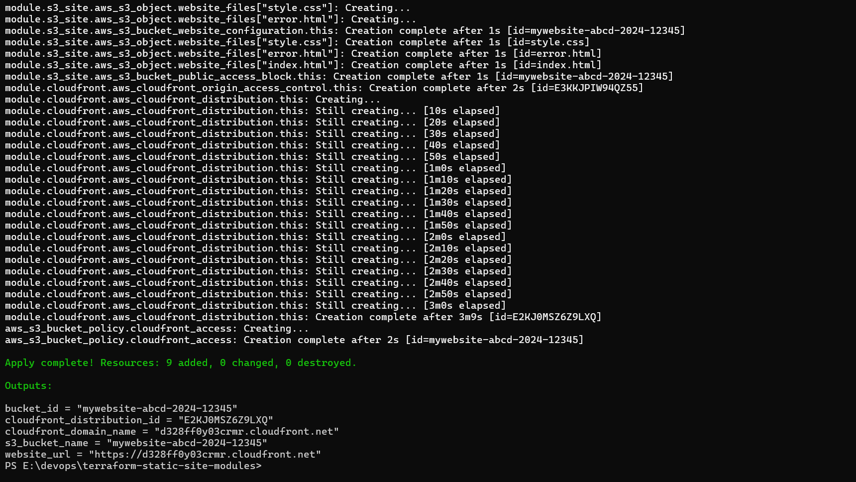Click the "[id=style.css]" text
Viewport: 856px width, 482px height.
point(548,42)
